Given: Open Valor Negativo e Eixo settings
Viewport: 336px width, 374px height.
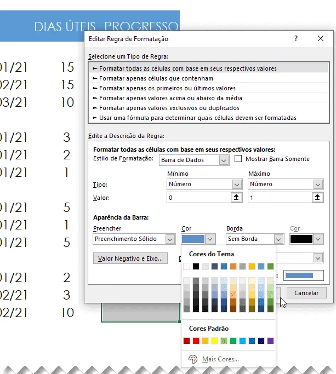Looking at the screenshot, I should 130,258.
